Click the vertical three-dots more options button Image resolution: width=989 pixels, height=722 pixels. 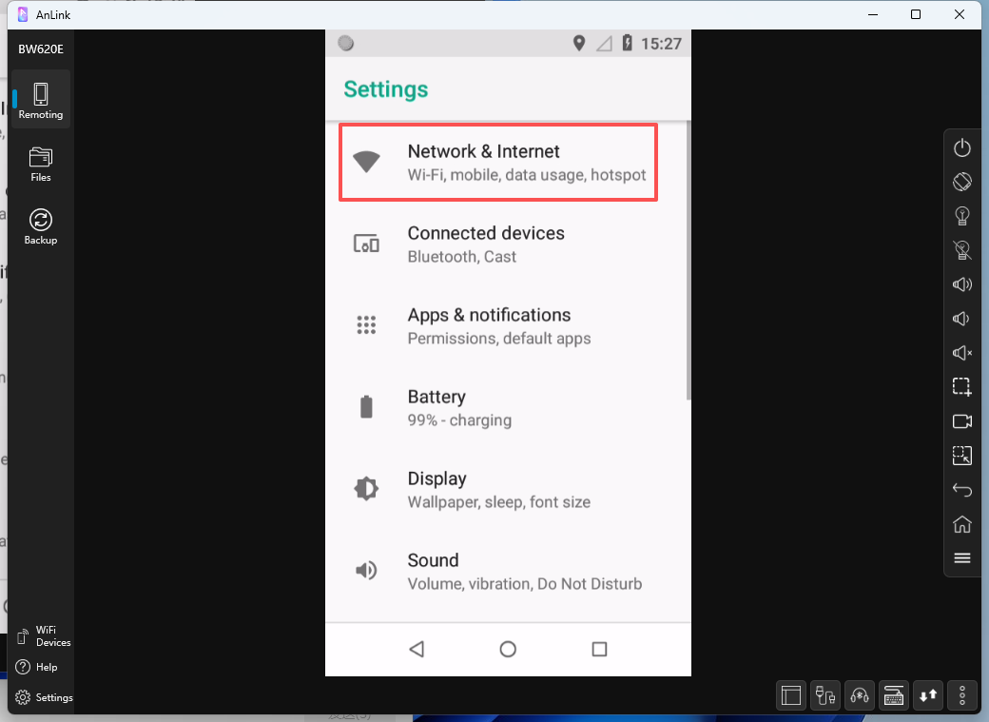(x=962, y=695)
